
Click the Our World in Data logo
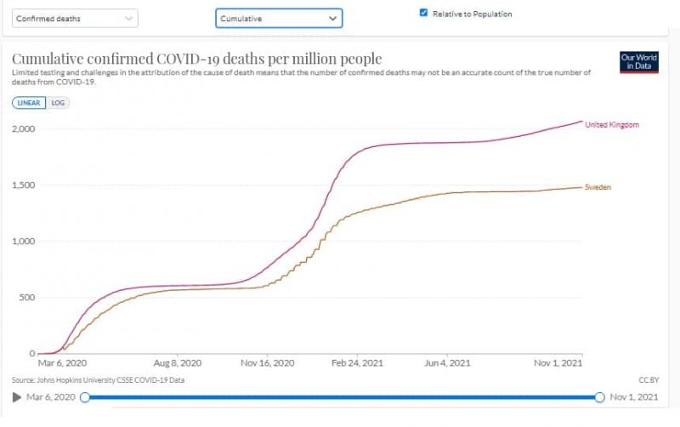pyautogui.click(x=639, y=63)
